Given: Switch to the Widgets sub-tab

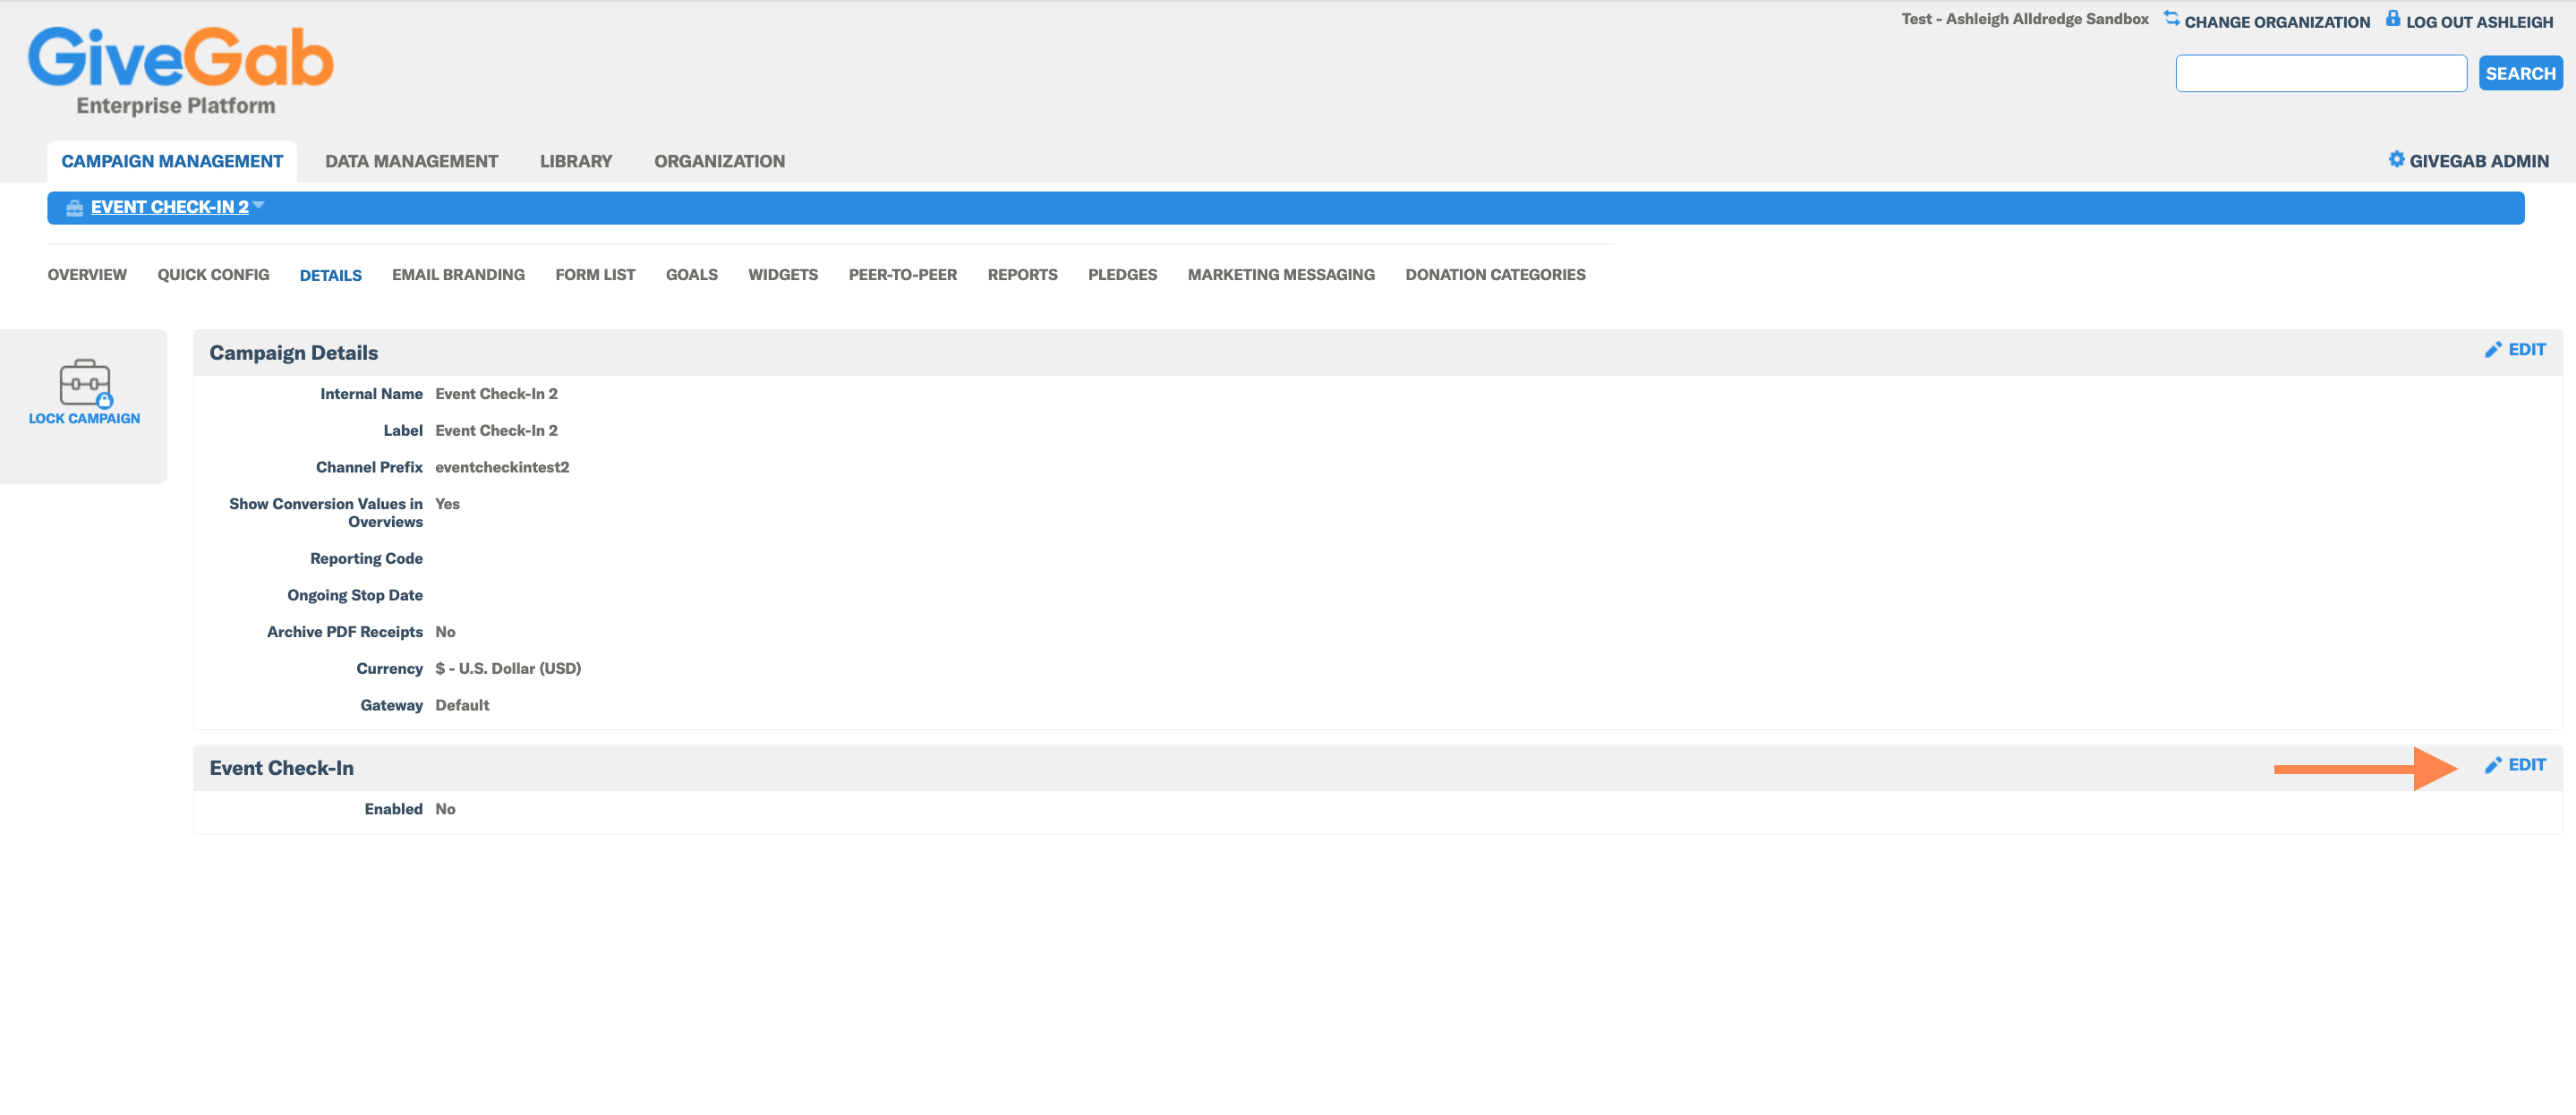Looking at the screenshot, I should pyautogui.click(x=783, y=275).
